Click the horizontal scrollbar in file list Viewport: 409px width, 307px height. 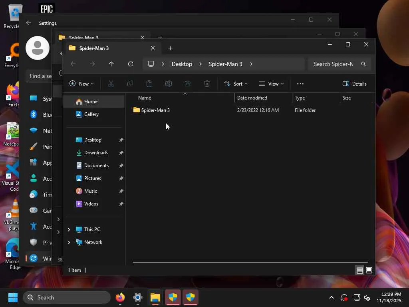tap(250, 262)
